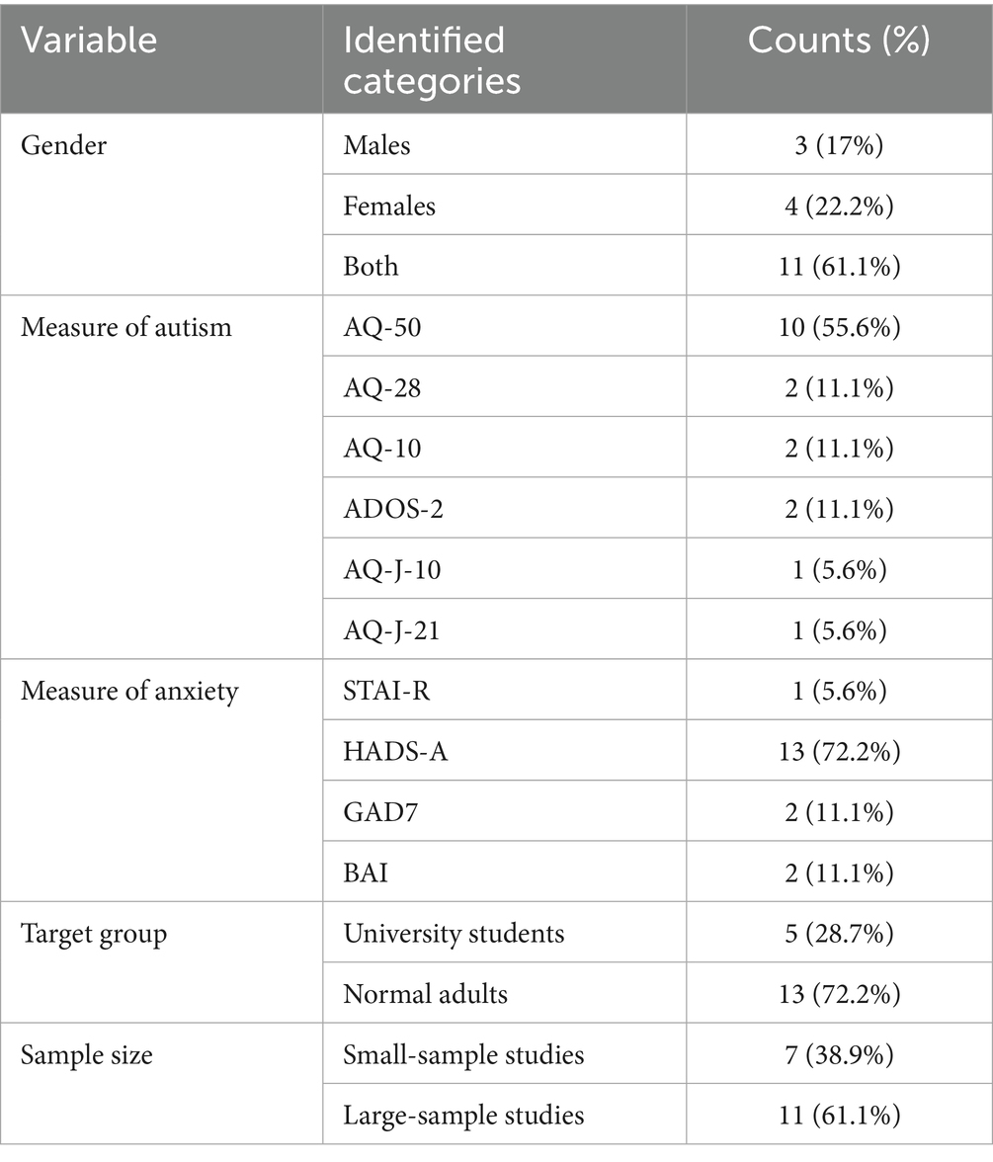Click the Females count 4 (22.2%)
The image size is (993, 1162).
pyautogui.click(x=839, y=206)
